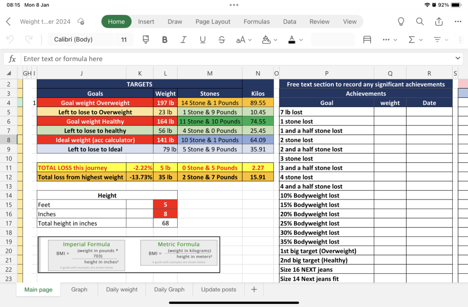Switch to the Formulas ribbon tab
The height and width of the screenshot is (307, 468).
click(257, 21)
